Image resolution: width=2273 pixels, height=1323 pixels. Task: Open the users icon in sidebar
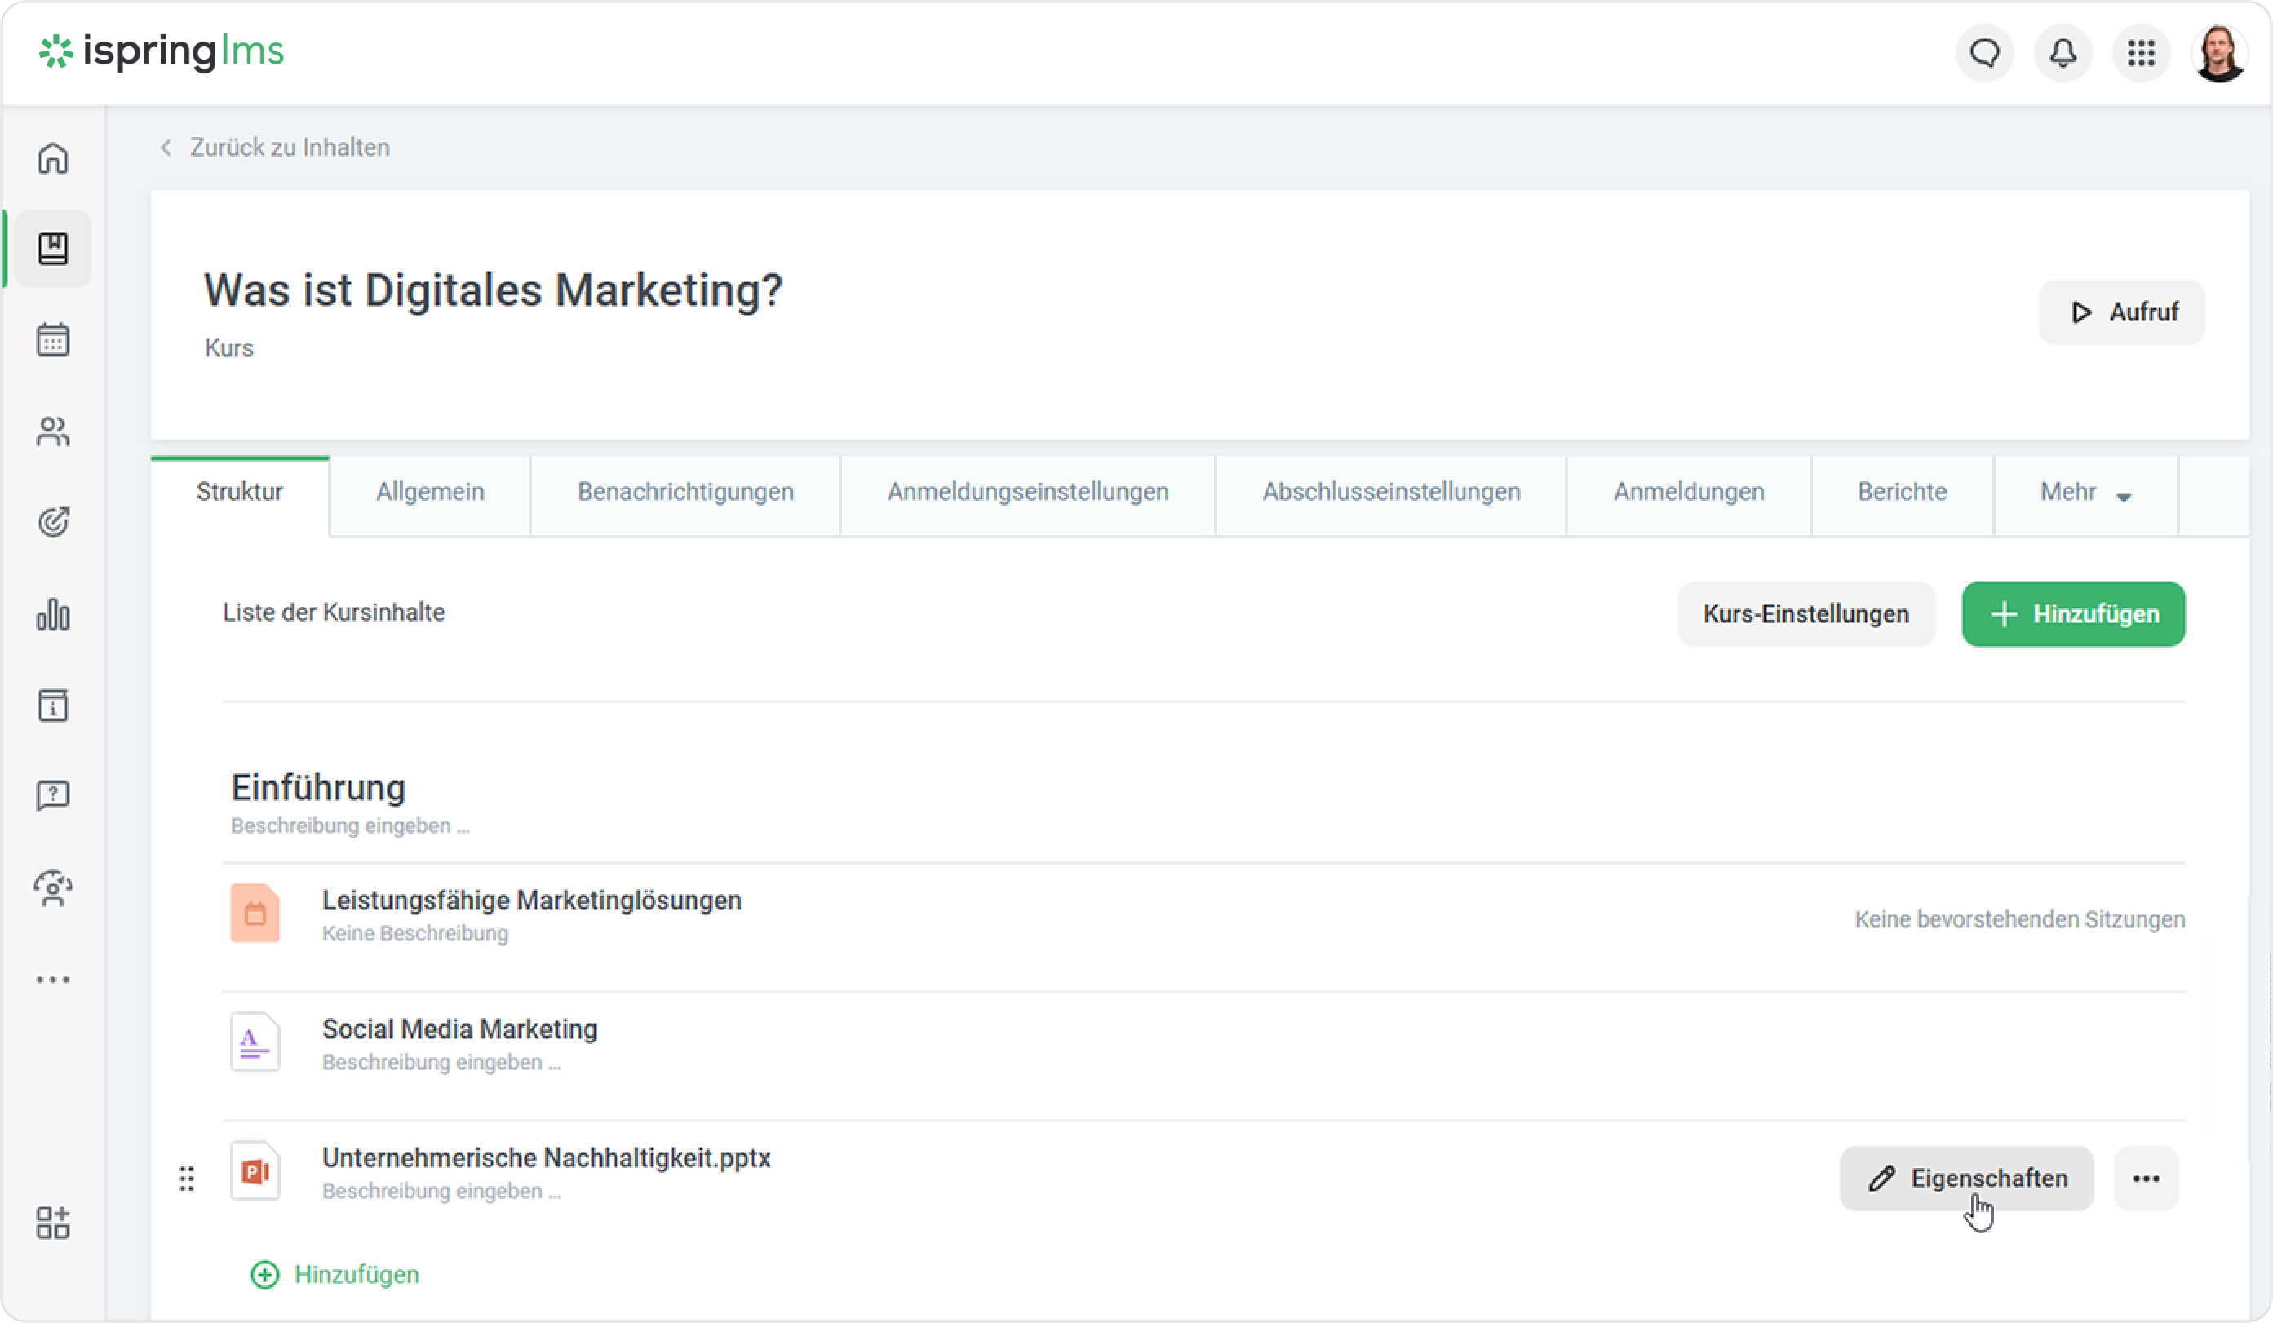[52, 431]
